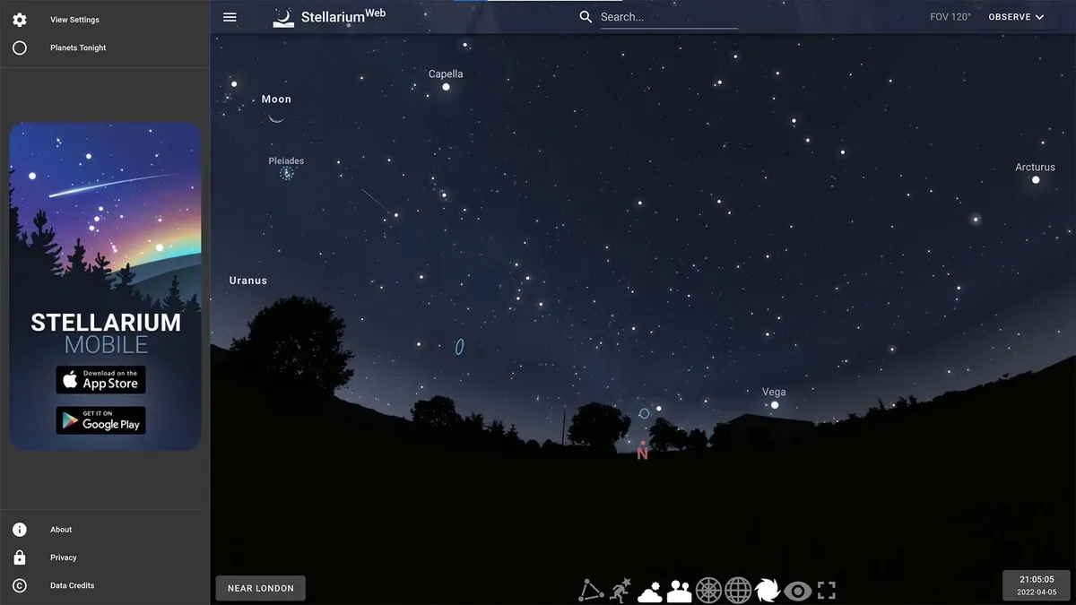Open the Get it on Google Play badge
Viewport: 1076px width, 605px height.
(100, 420)
